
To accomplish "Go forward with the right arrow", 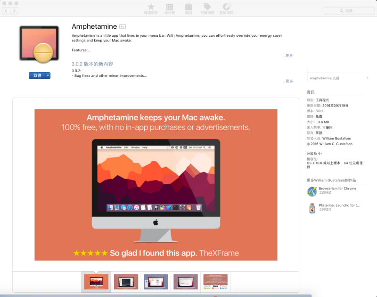I will coord(14,10).
